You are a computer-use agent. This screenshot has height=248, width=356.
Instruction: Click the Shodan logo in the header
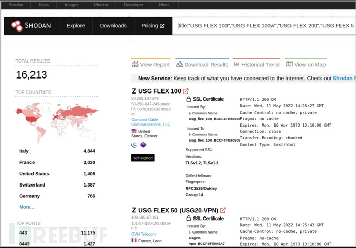pyautogui.click(x=31, y=26)
